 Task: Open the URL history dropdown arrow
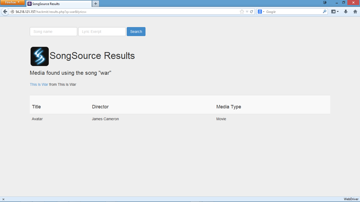point(247,12)
